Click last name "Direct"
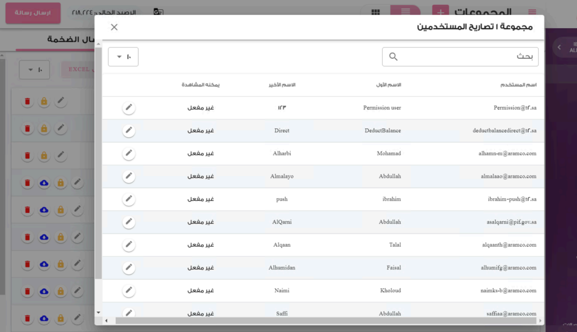The height and width of the screenshot is (332, 577). (x=282, y=131)
